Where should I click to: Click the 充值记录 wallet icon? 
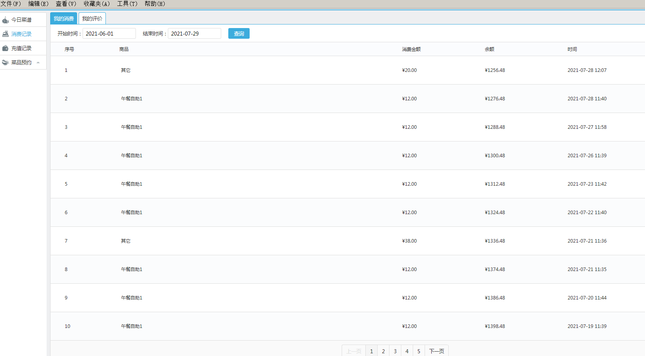point(6,48)
